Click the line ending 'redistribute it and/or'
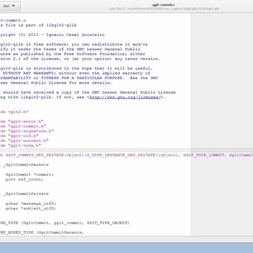This screenshot has height=253, width=253. (74, 45)
